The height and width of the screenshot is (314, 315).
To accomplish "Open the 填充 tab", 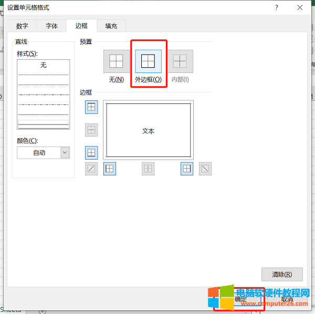I will (111, 26).
